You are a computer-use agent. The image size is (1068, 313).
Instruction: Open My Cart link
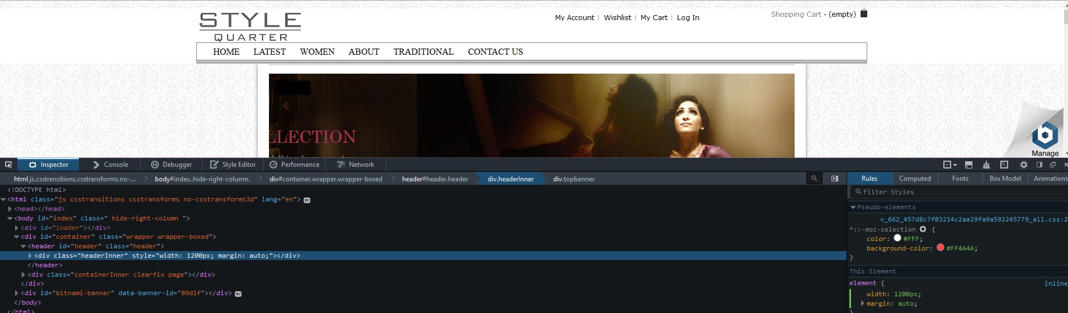pos(654,17)
